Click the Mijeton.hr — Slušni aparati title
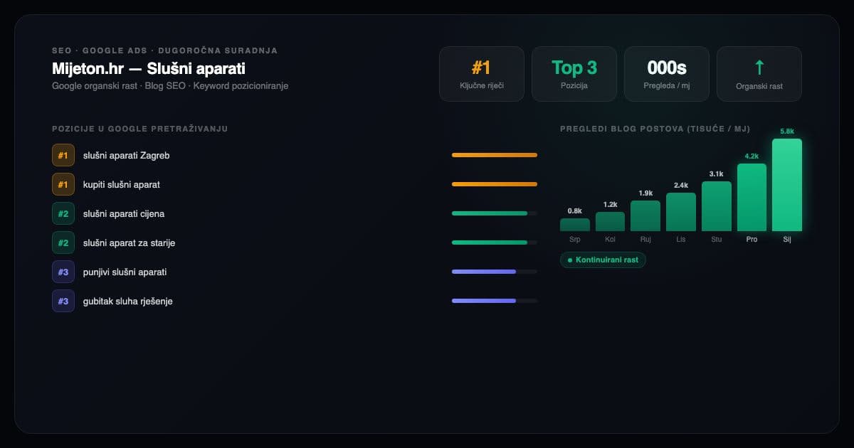Viewport: 854px width, 448px height. [149, 69]
